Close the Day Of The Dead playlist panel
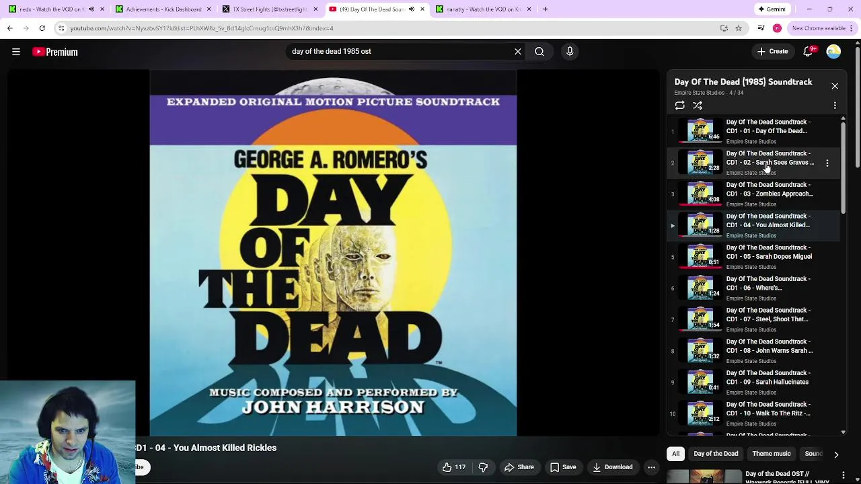This screenshot has height=484, width=861. (835, 86)
